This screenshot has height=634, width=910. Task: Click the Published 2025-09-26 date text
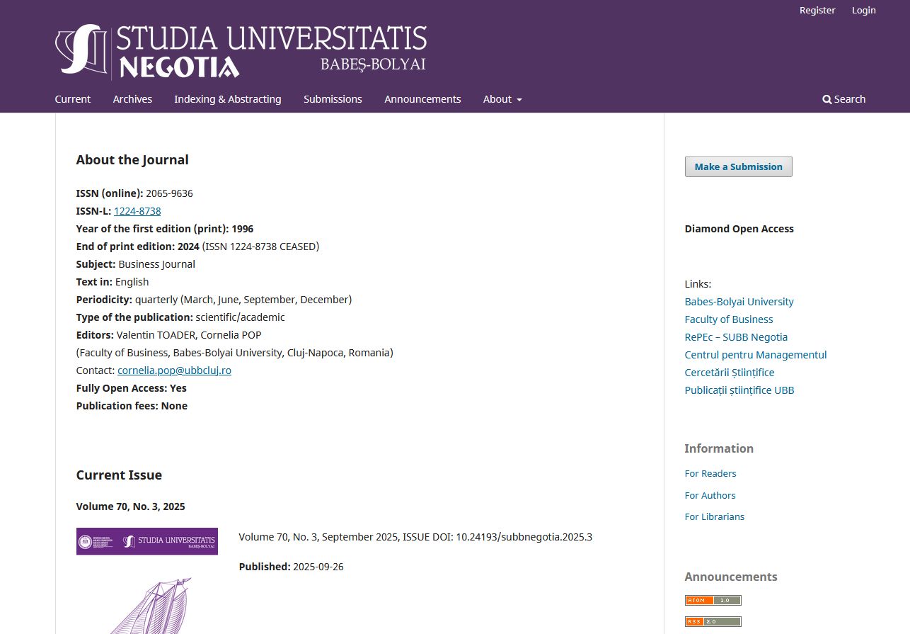pos(292,567)
